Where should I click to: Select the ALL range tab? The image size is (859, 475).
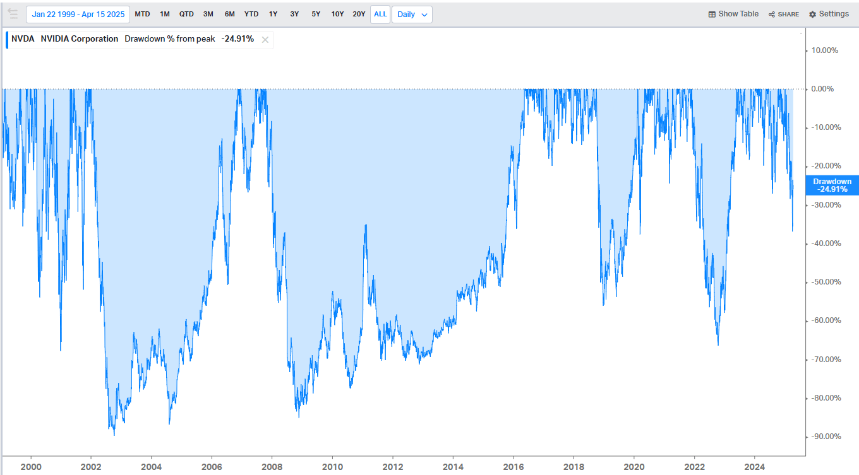click(x=380, y=14)
